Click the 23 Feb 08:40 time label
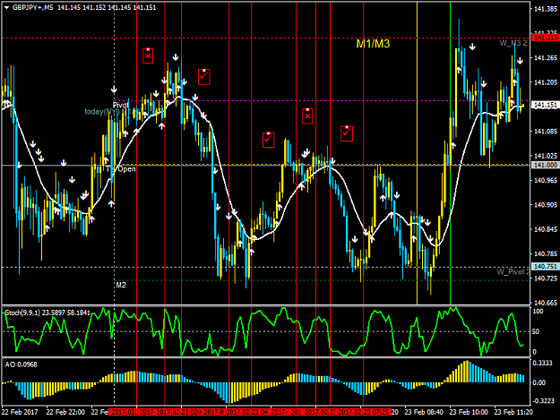The width and height of the screenshot is (560, 420). pyautogui.click(x=424, y=412)
